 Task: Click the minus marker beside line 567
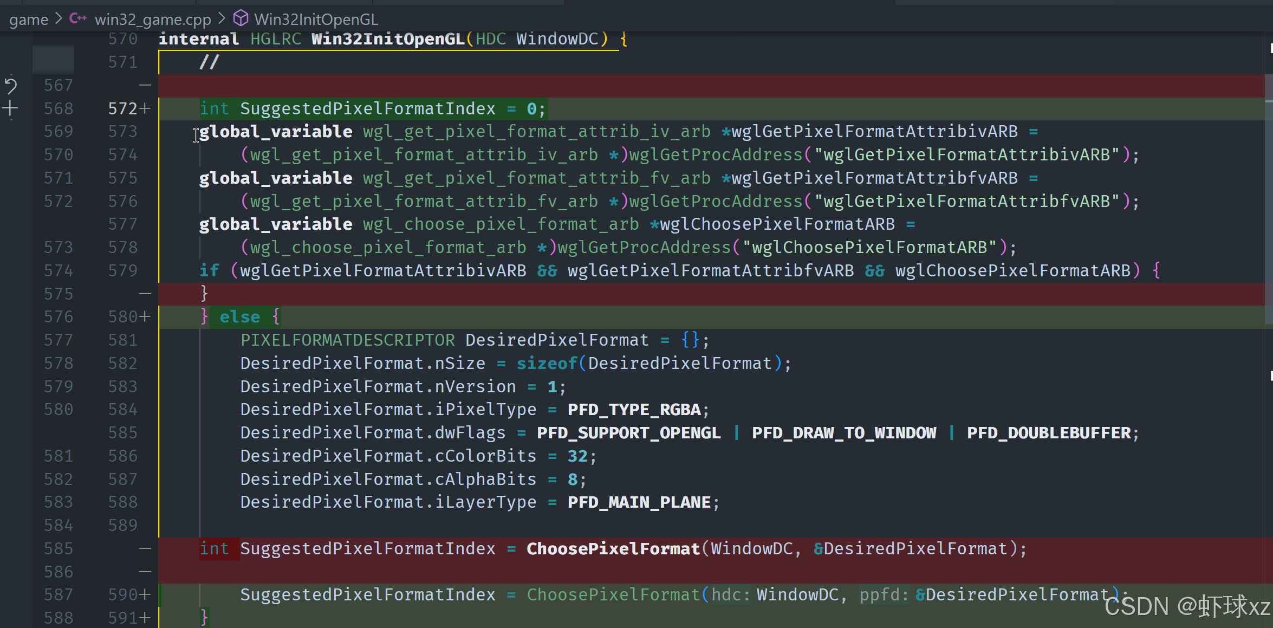[145, 86]
